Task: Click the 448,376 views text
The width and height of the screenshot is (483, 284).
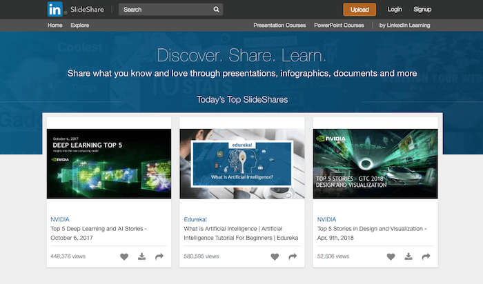Action: tap(68, 256)
